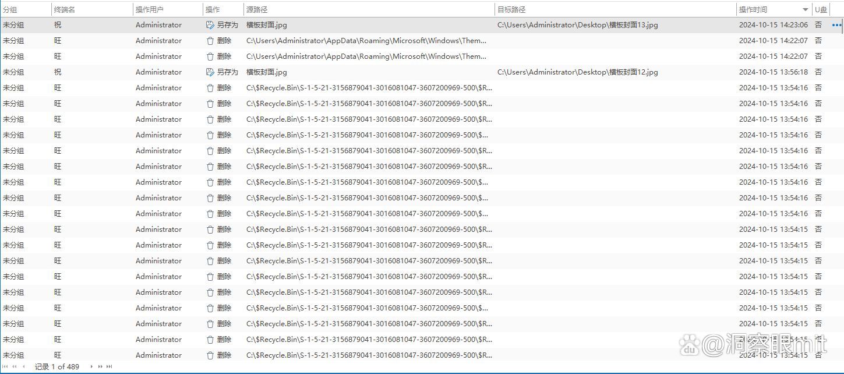Screen dimensions: 844x374
Task: Click source 横板封面.jpg in the 13:56:18 row
Action: pyautogui.click(x=267, y=72)
